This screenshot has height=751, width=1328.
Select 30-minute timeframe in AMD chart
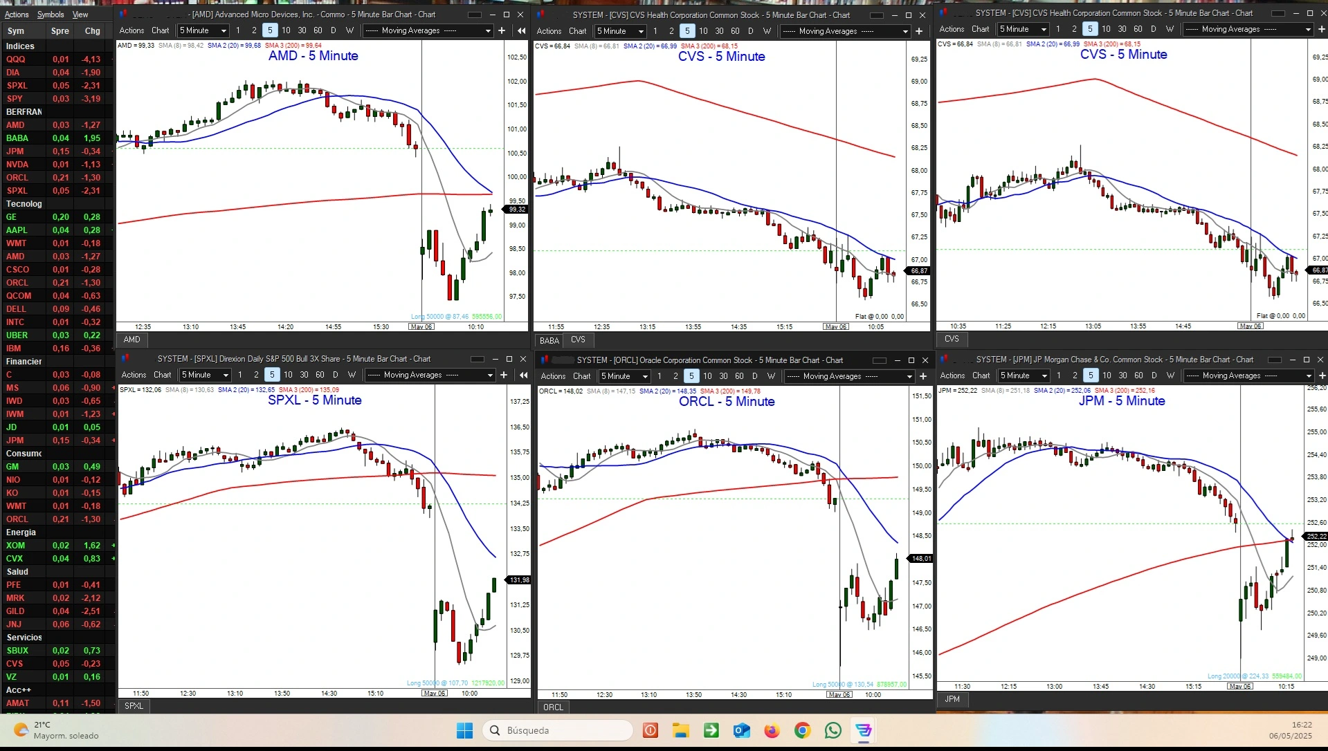[302, 30]
